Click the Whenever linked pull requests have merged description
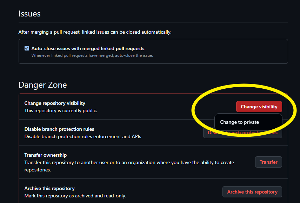This screenshot has height=203, width=300. tap(92, 55)
